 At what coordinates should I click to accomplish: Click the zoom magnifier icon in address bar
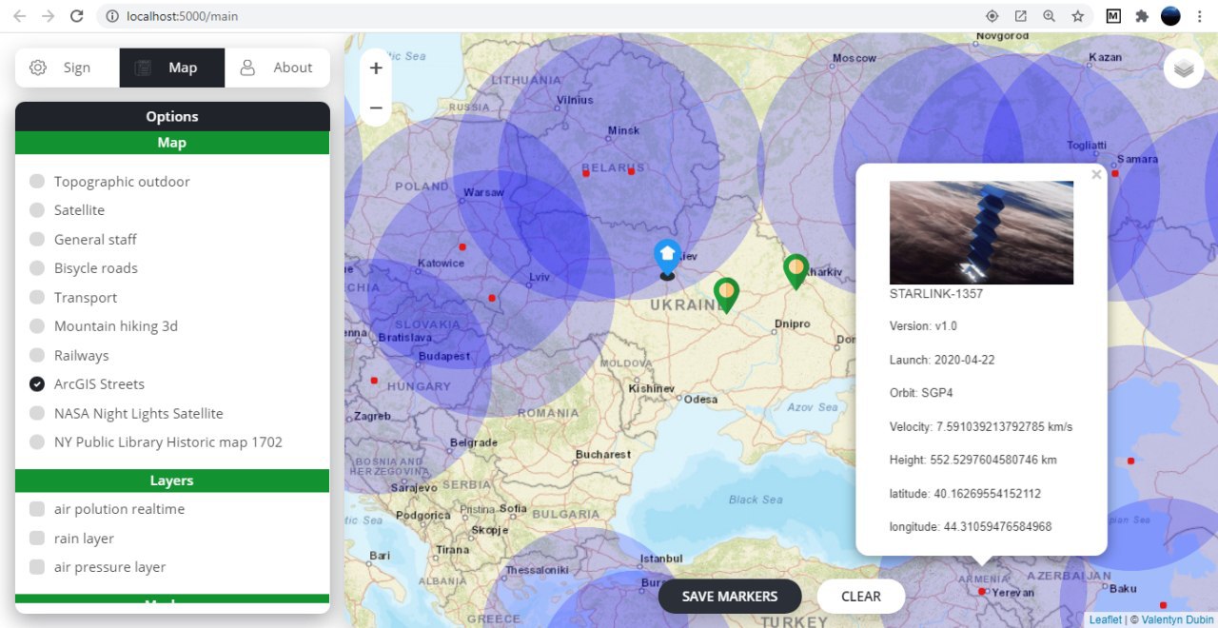click(1049, 16)
